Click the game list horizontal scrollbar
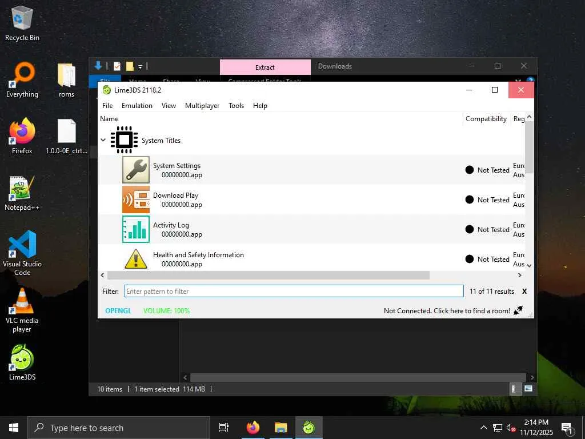The height and width of the screenshot is (439, 585). (269, 275)
